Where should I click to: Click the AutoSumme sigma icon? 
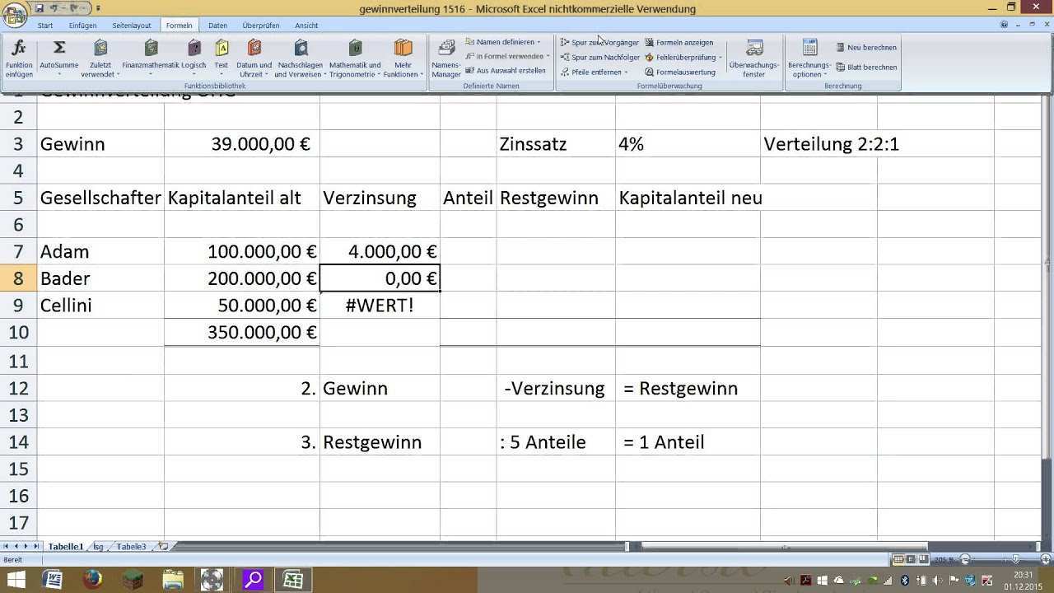[59, 49]
